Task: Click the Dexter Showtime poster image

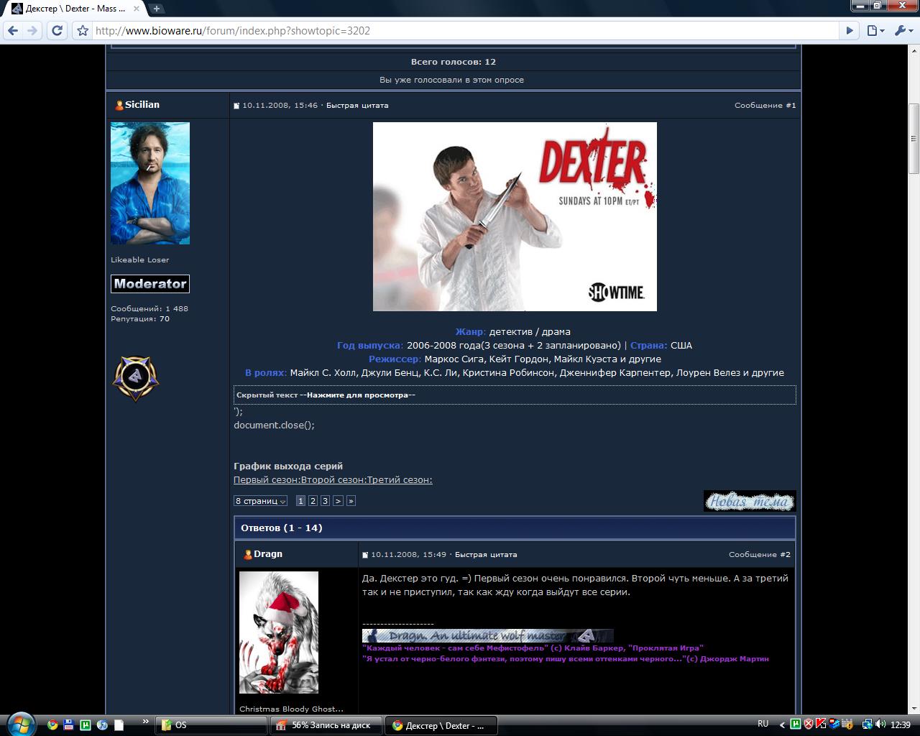Action: point(515,216)
